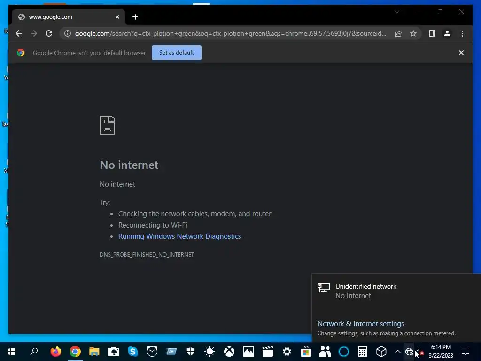481x361 pixels.
Task: Open the Weather sun icon
Action: (x=210, y=352)
